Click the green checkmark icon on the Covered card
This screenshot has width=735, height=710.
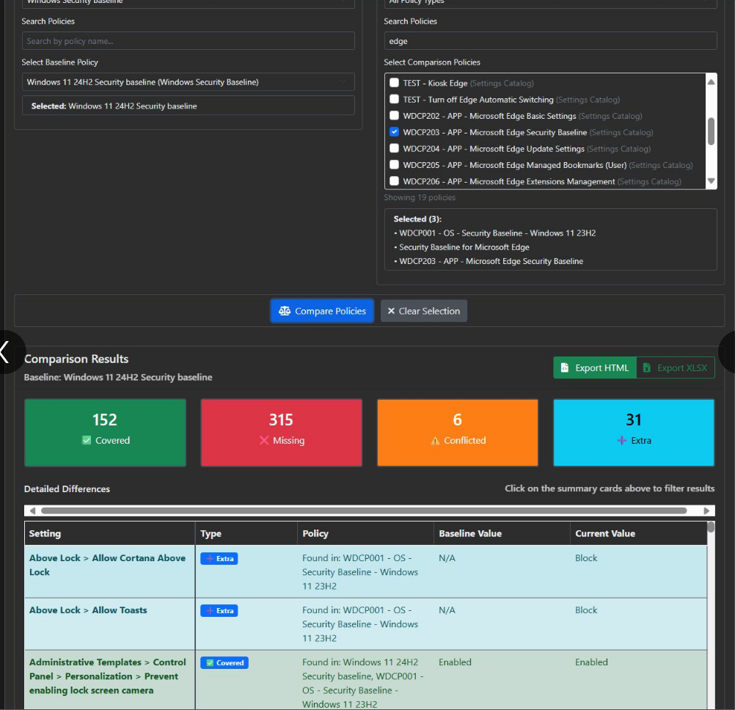[85, 441]
